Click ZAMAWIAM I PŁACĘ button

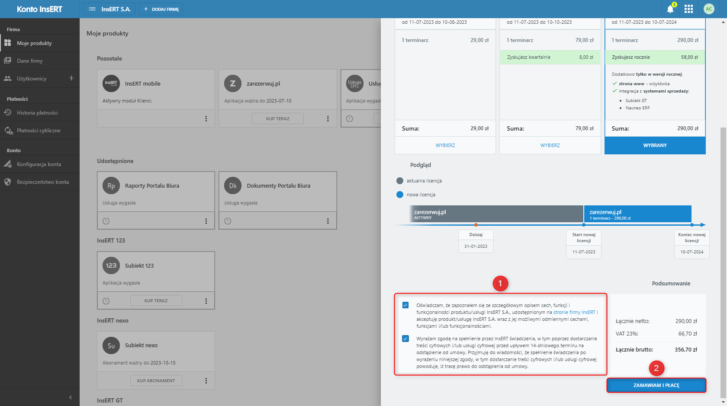656,385
